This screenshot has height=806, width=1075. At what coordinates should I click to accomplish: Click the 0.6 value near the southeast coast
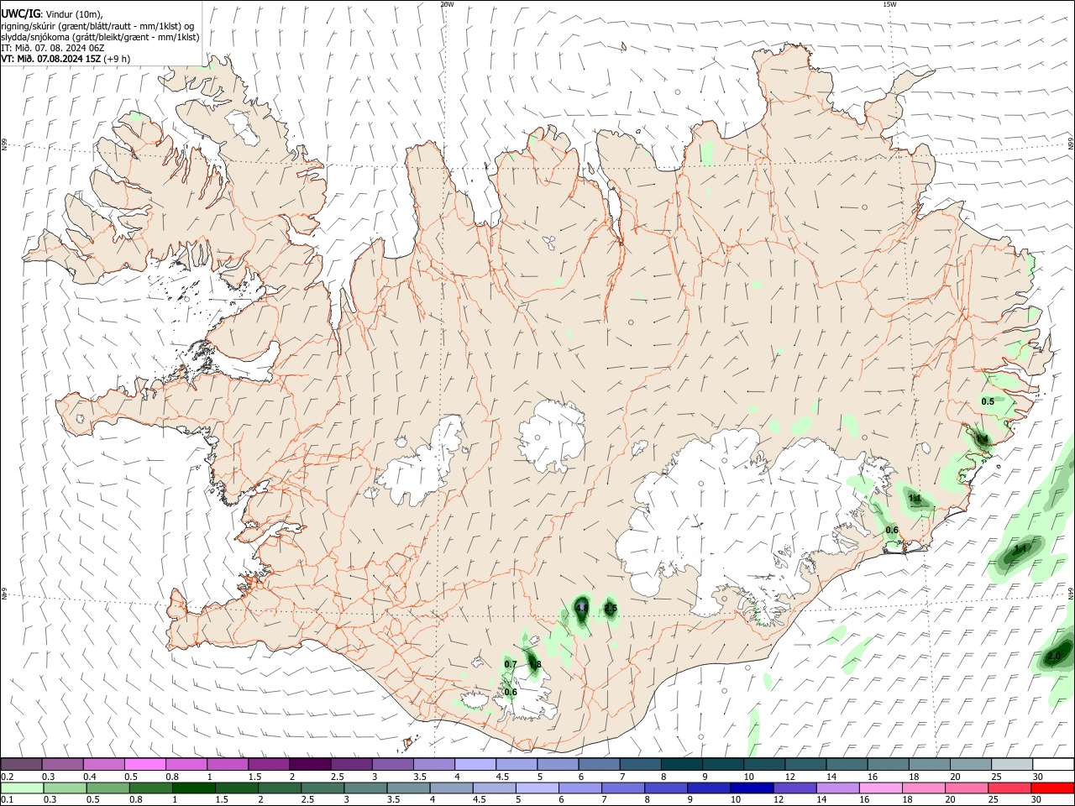click(x=892, y=530)
